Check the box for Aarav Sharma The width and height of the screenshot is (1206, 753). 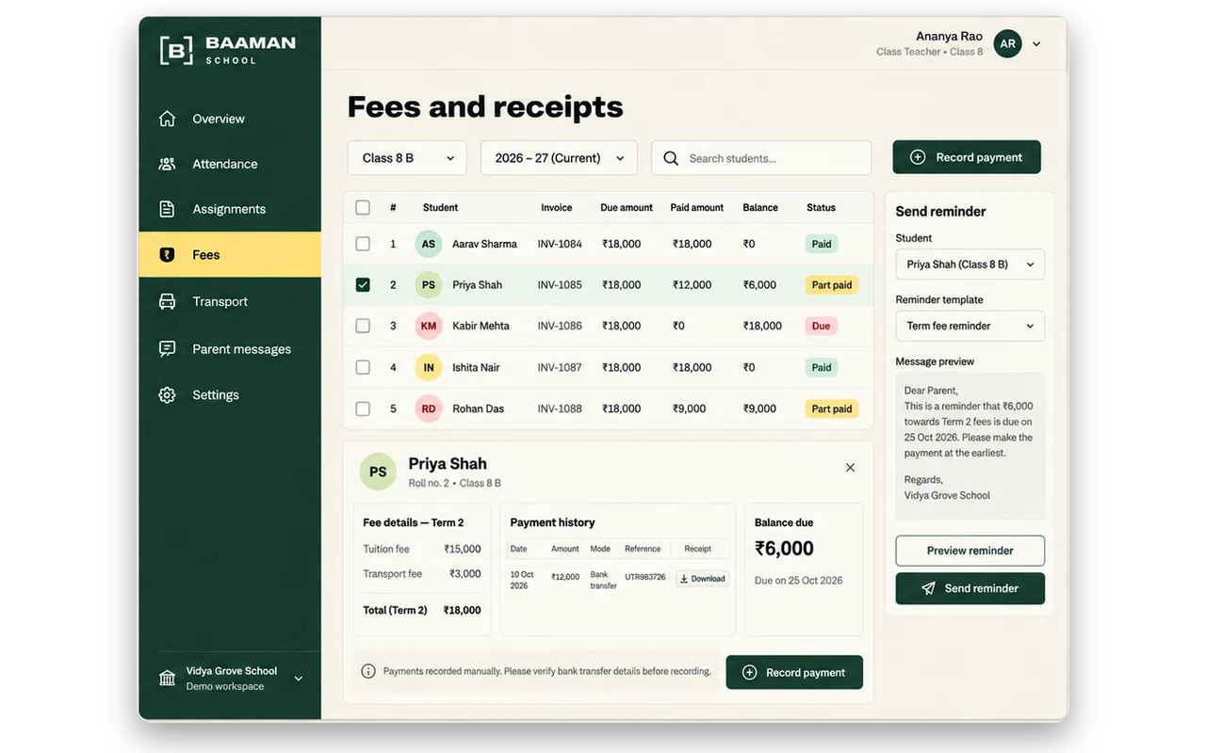tap(363, 244)
